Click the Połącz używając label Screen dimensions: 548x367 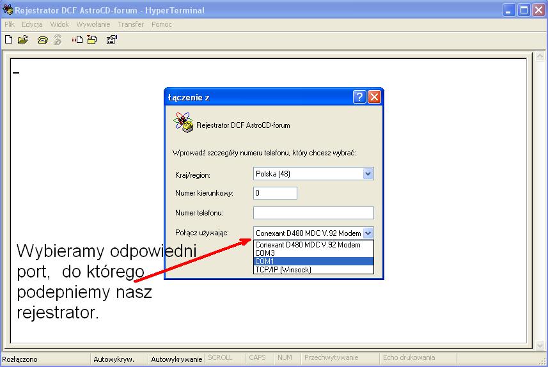[x=202, y=233]
